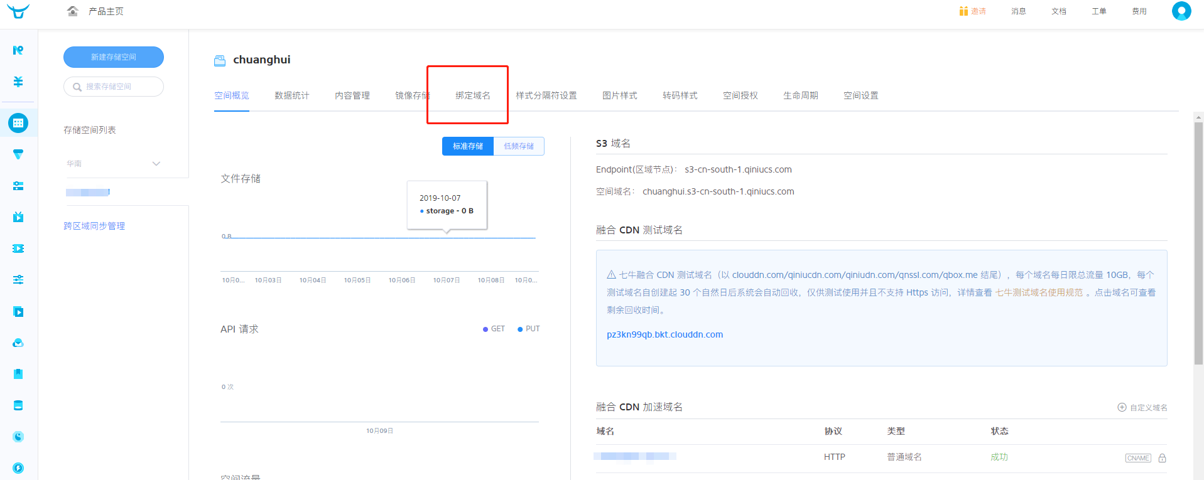Open the 七牛测试域名使用规范 link

[1039, 292]
